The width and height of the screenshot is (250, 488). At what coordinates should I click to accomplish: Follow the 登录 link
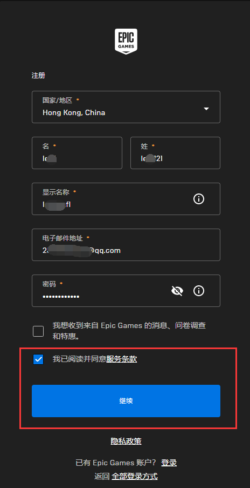[x=169, y=463]
